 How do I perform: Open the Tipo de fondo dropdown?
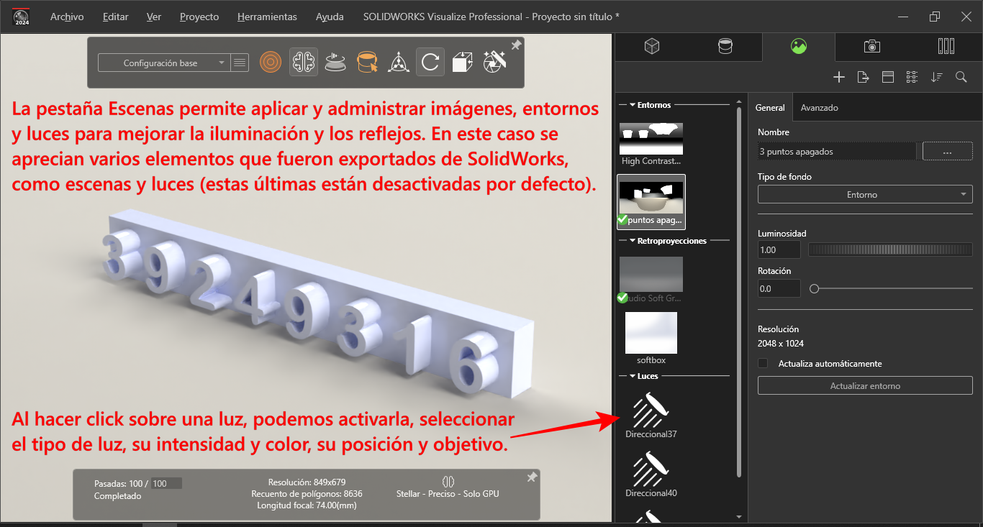coord(865,195)
